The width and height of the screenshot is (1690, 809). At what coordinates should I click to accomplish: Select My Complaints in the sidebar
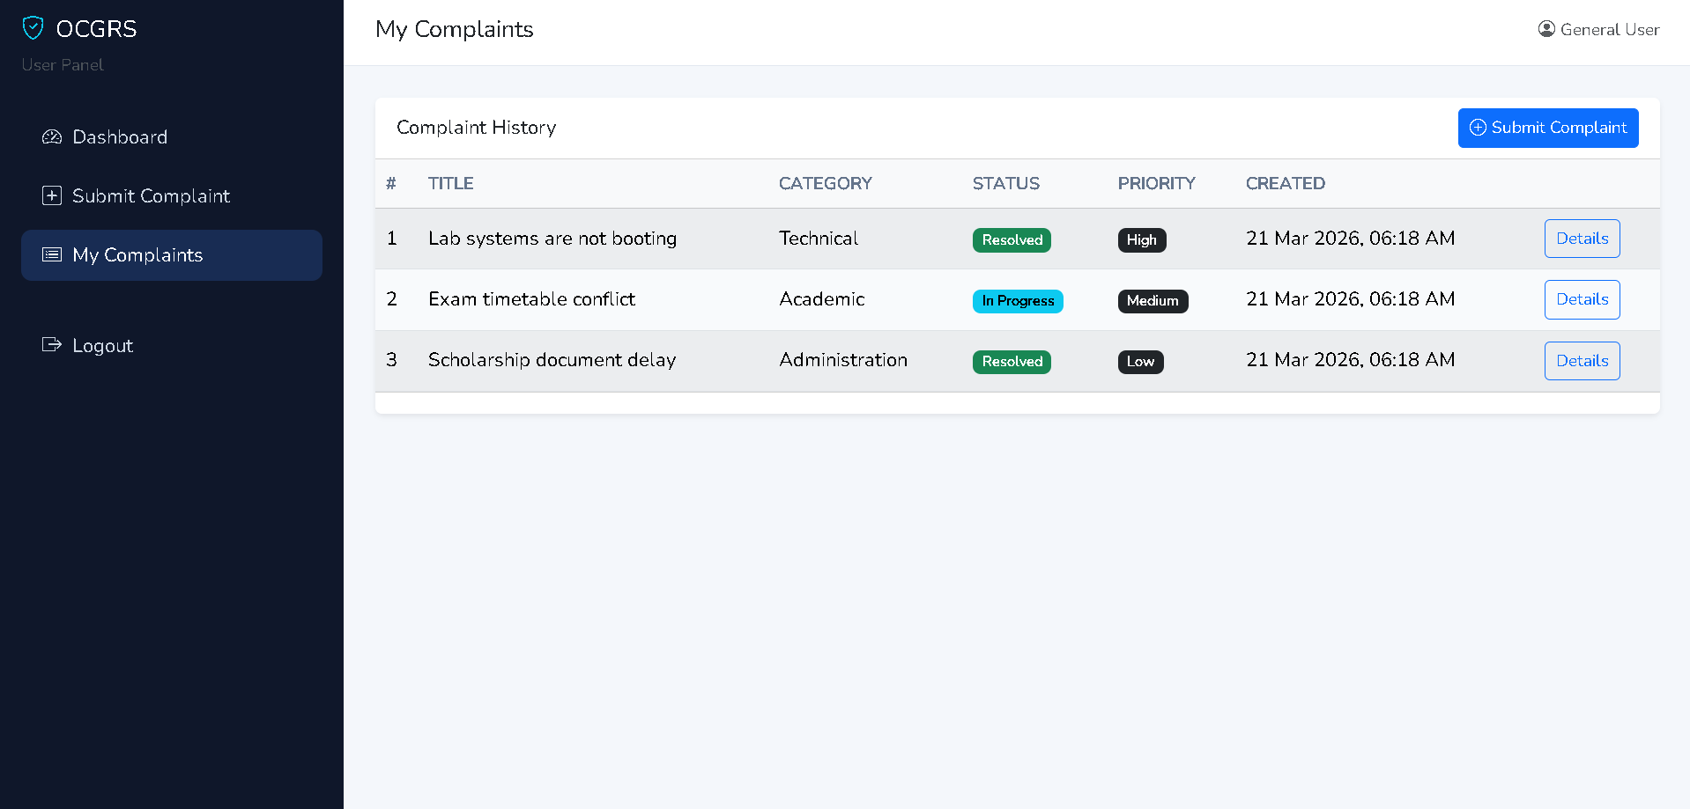172,255
